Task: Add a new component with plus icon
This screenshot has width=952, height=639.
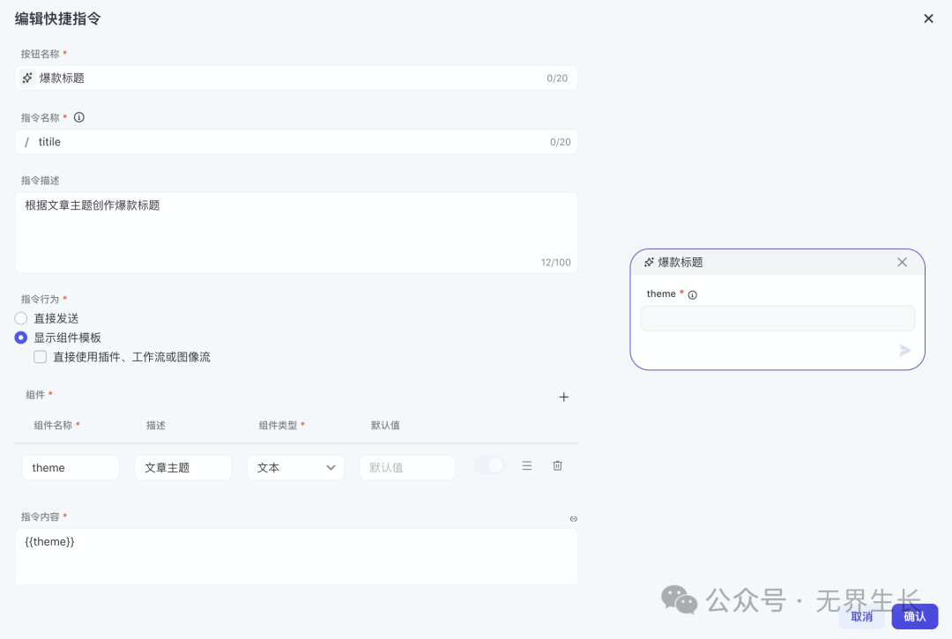Action: [563, 397]
